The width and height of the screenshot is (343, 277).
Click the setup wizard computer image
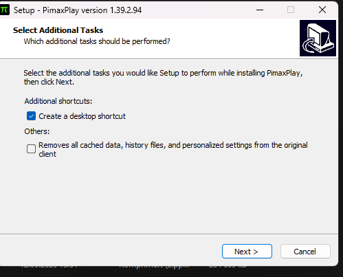[318, 38]
